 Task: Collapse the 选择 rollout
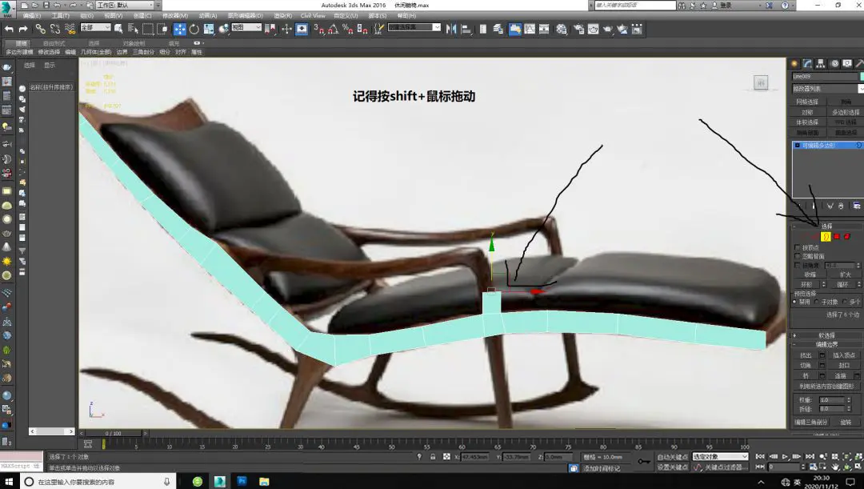pyautogui.click(x=827, y=226)
